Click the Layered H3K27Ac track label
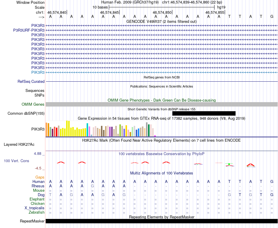The image size is (278, 228). 19,145
